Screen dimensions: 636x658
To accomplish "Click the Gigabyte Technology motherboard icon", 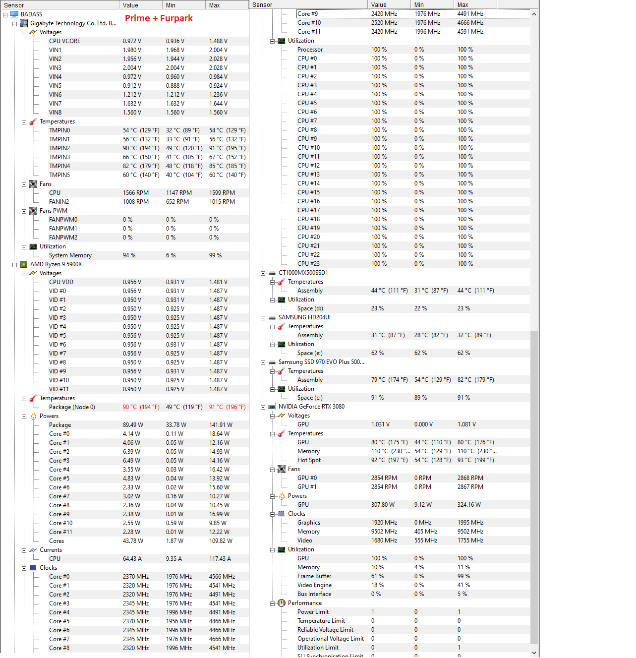I will click(24, 23).
